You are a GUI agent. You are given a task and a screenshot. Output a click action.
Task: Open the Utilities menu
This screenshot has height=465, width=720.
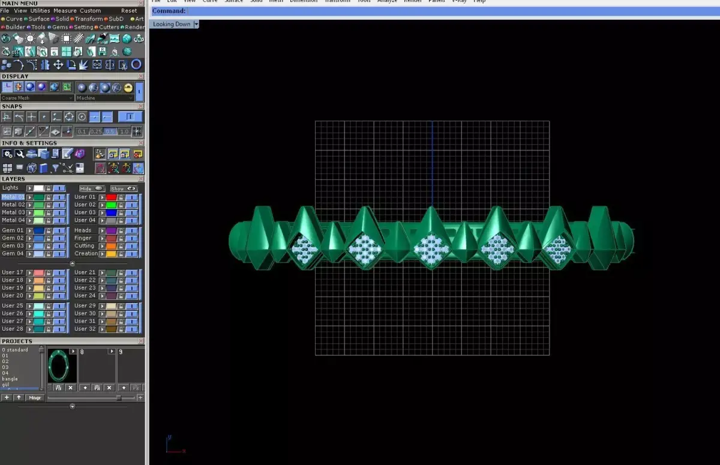coord(40,11)
